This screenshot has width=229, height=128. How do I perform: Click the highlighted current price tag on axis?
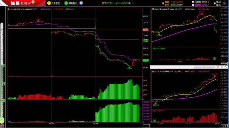click(146, 60)
